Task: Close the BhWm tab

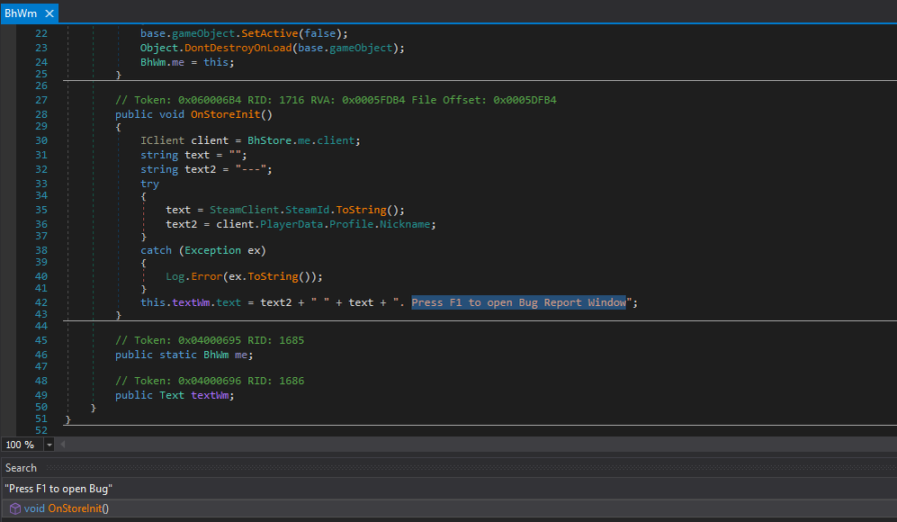Action: tap(49, 13)
